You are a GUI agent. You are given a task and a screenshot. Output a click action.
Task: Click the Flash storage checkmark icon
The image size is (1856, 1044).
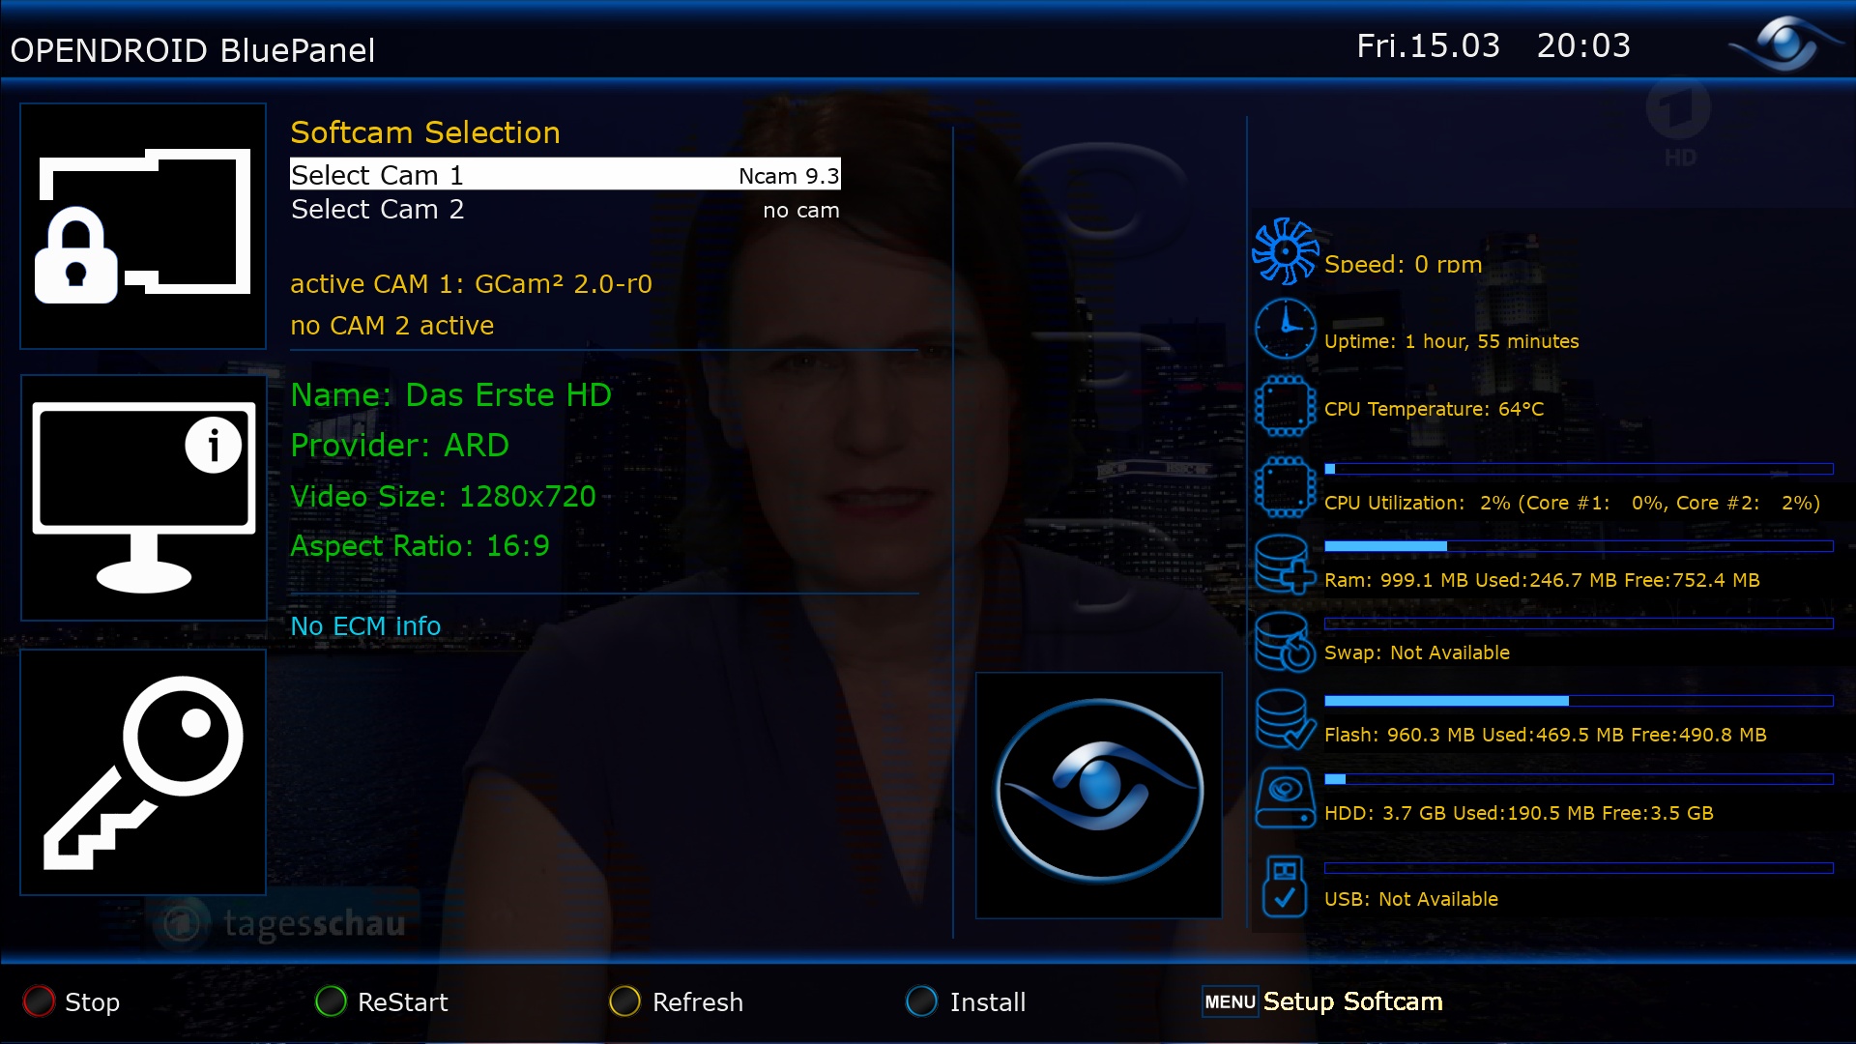pos(1285,719)
